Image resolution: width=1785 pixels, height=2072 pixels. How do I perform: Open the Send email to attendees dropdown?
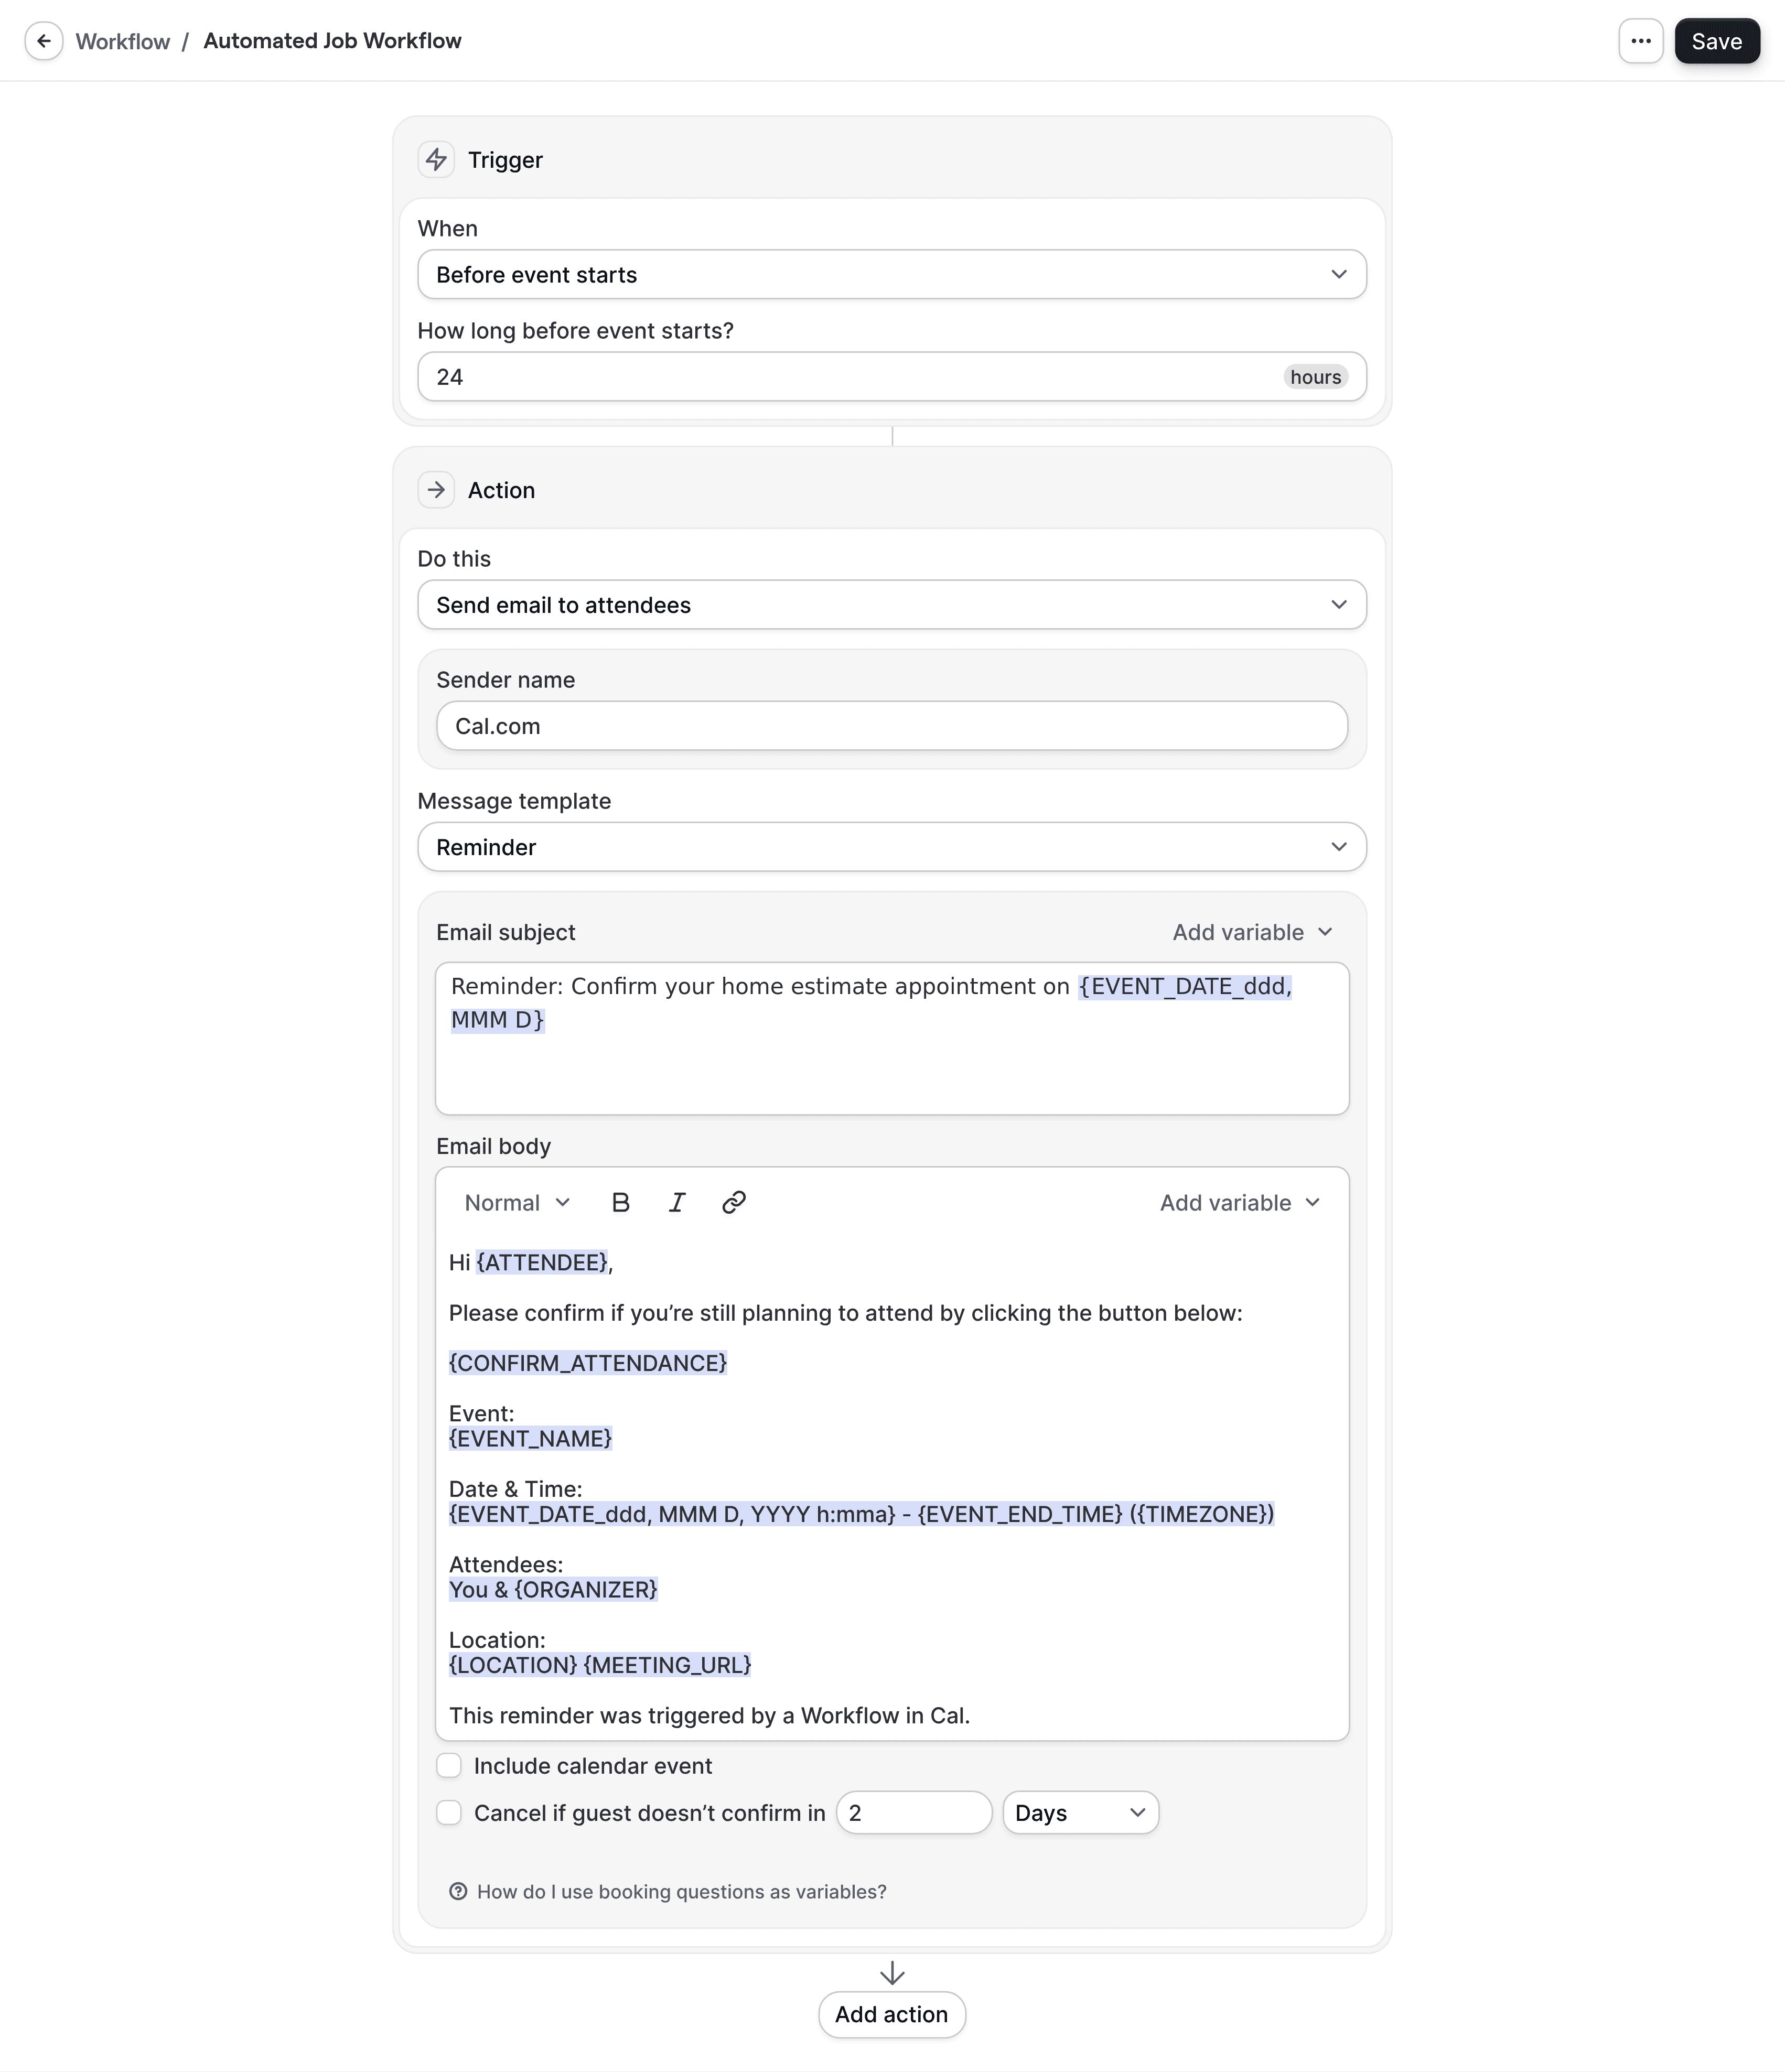click(x=891, y=604)
